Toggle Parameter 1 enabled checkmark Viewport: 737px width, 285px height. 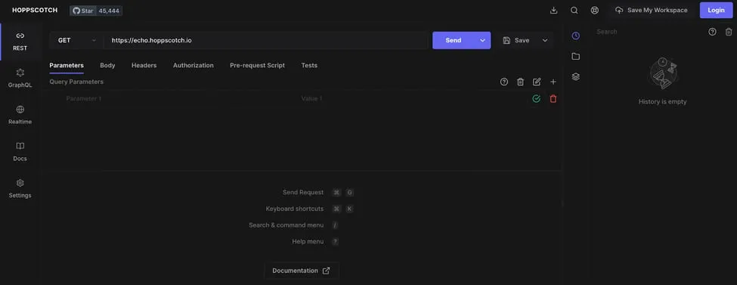click(x=536, y=99)
